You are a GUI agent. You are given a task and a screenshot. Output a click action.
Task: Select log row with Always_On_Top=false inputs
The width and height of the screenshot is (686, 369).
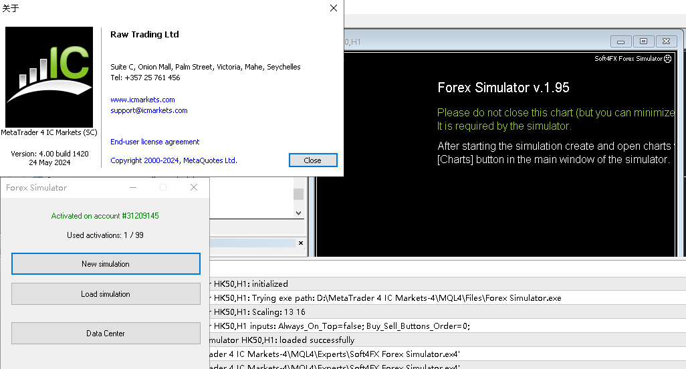pyautogui.click(x=447, y=326)
